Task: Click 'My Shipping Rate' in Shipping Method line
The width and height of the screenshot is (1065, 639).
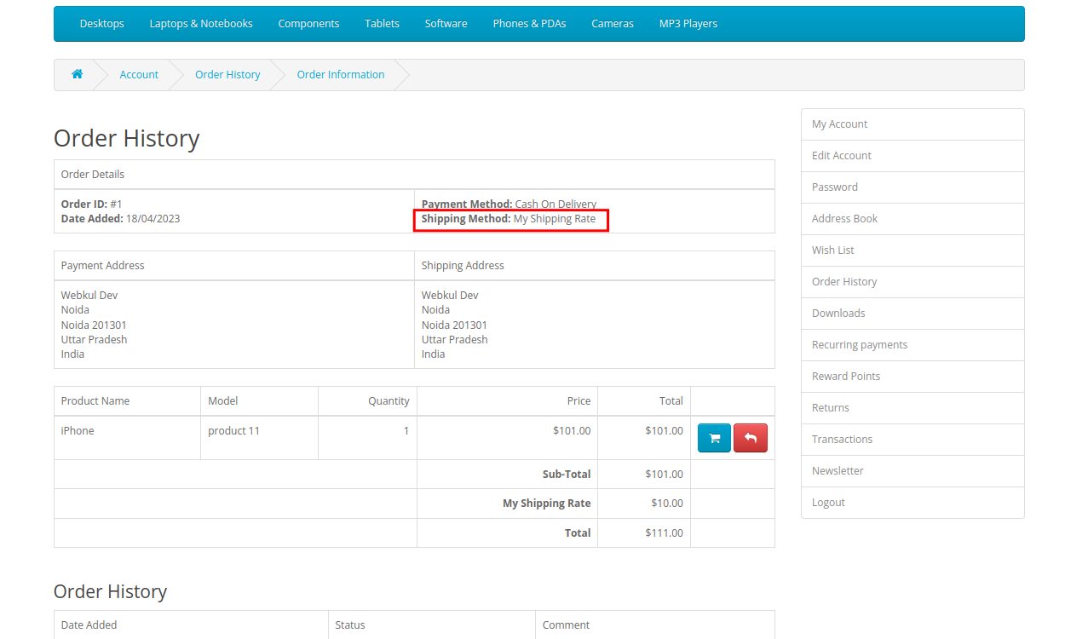Action: (555, 219)
